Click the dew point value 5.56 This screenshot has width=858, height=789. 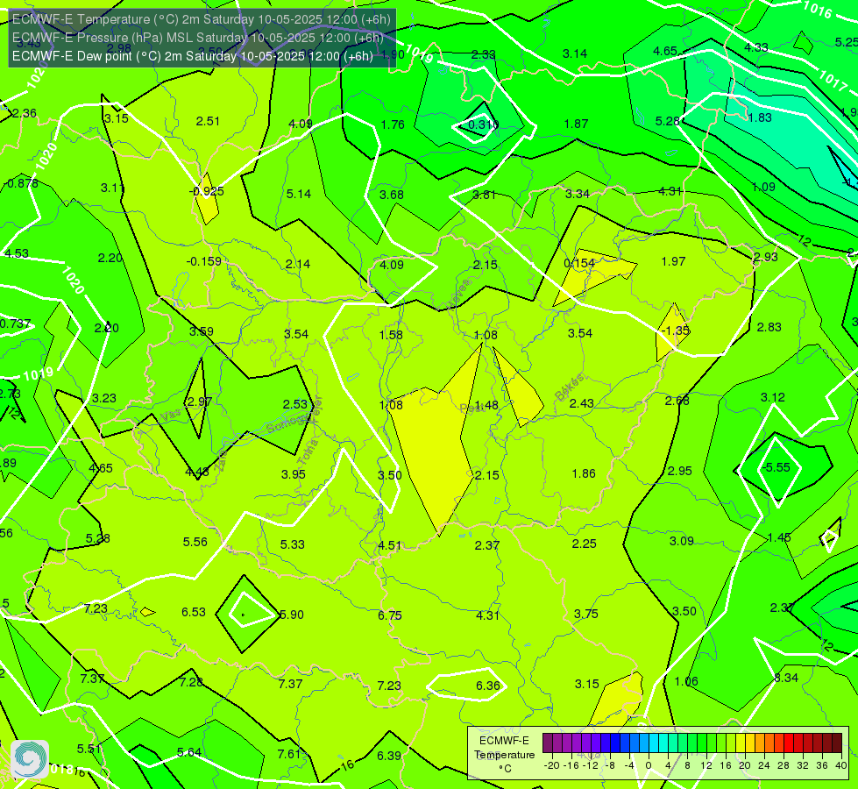(x=195, y=542)
